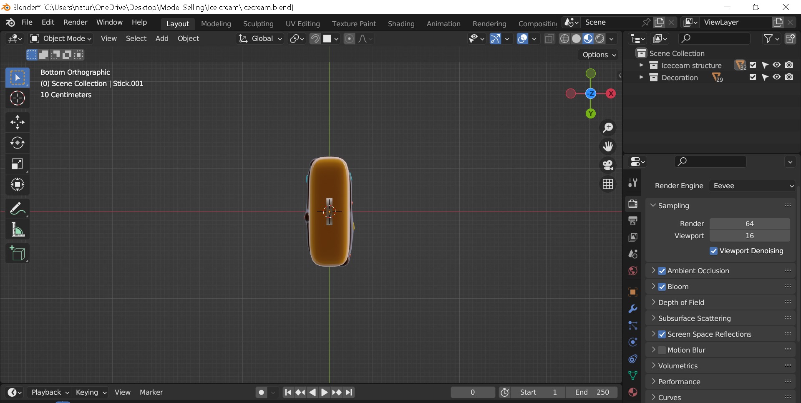Activate the 3D Cursor tool
The width and height of the screenshot is (801, 403).
point(18,98)
